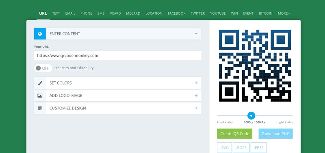Click the generated QR code preview
Screen dimensions: 325x153
(255, 66)
